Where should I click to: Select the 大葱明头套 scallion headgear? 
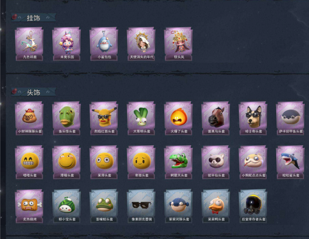point(141,118)
